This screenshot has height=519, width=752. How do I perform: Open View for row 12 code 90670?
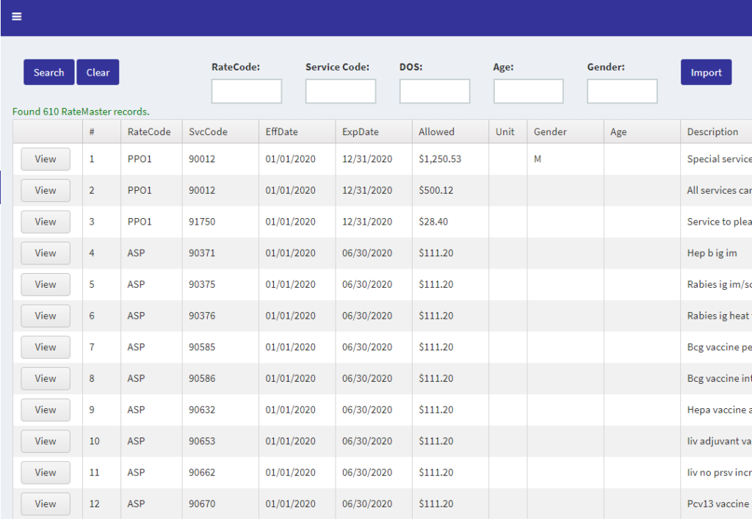tap(46, 504)
